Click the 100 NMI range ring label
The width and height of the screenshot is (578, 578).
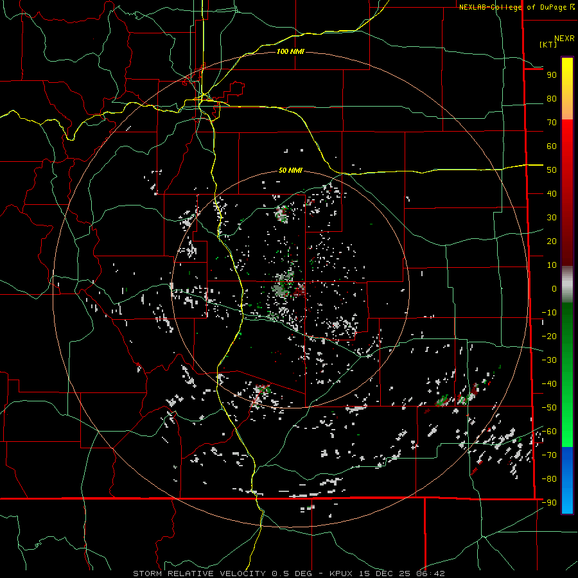click(x=290, y=51)
